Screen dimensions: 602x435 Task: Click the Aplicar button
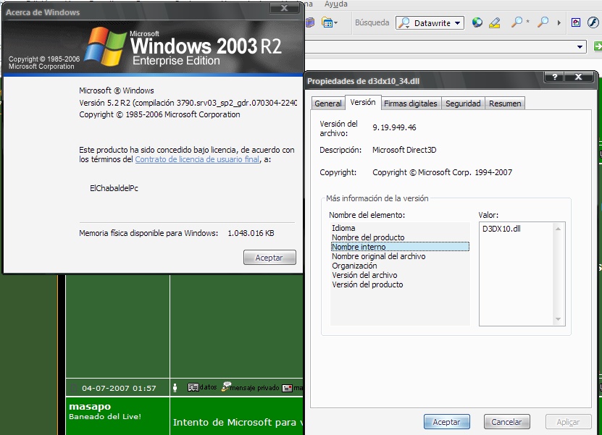click(568, 422)
